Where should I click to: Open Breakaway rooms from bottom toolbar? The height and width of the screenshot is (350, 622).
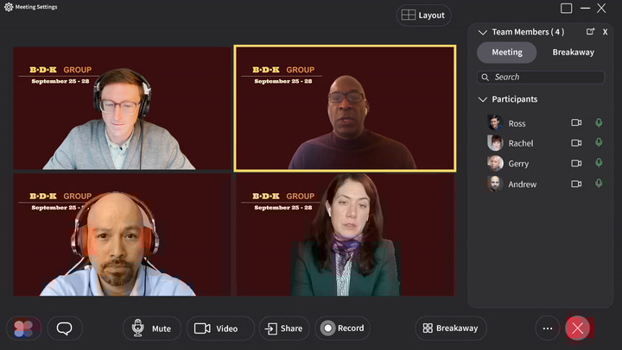[x=451, y=328]
